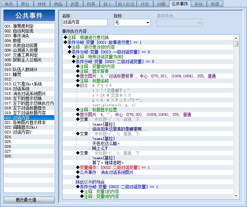Select 变量操作 [0022:二级对话变量] += 1 line
This screenshot has width=247, height=207.
pyautogui.click(x=148, y=167)
